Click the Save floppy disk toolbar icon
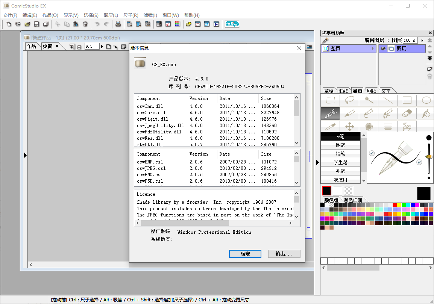 coord(36,24)
